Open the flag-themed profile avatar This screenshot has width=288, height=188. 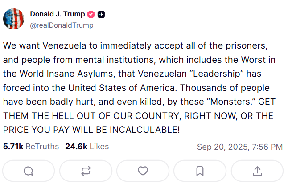14,19
